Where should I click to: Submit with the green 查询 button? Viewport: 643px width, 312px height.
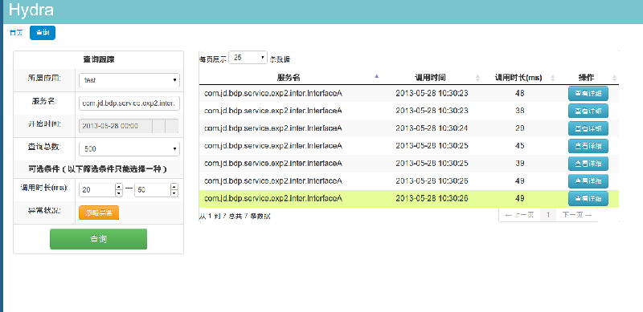pos(98,239)
